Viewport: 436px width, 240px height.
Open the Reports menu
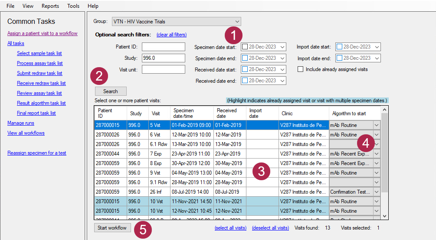point(50,6)
